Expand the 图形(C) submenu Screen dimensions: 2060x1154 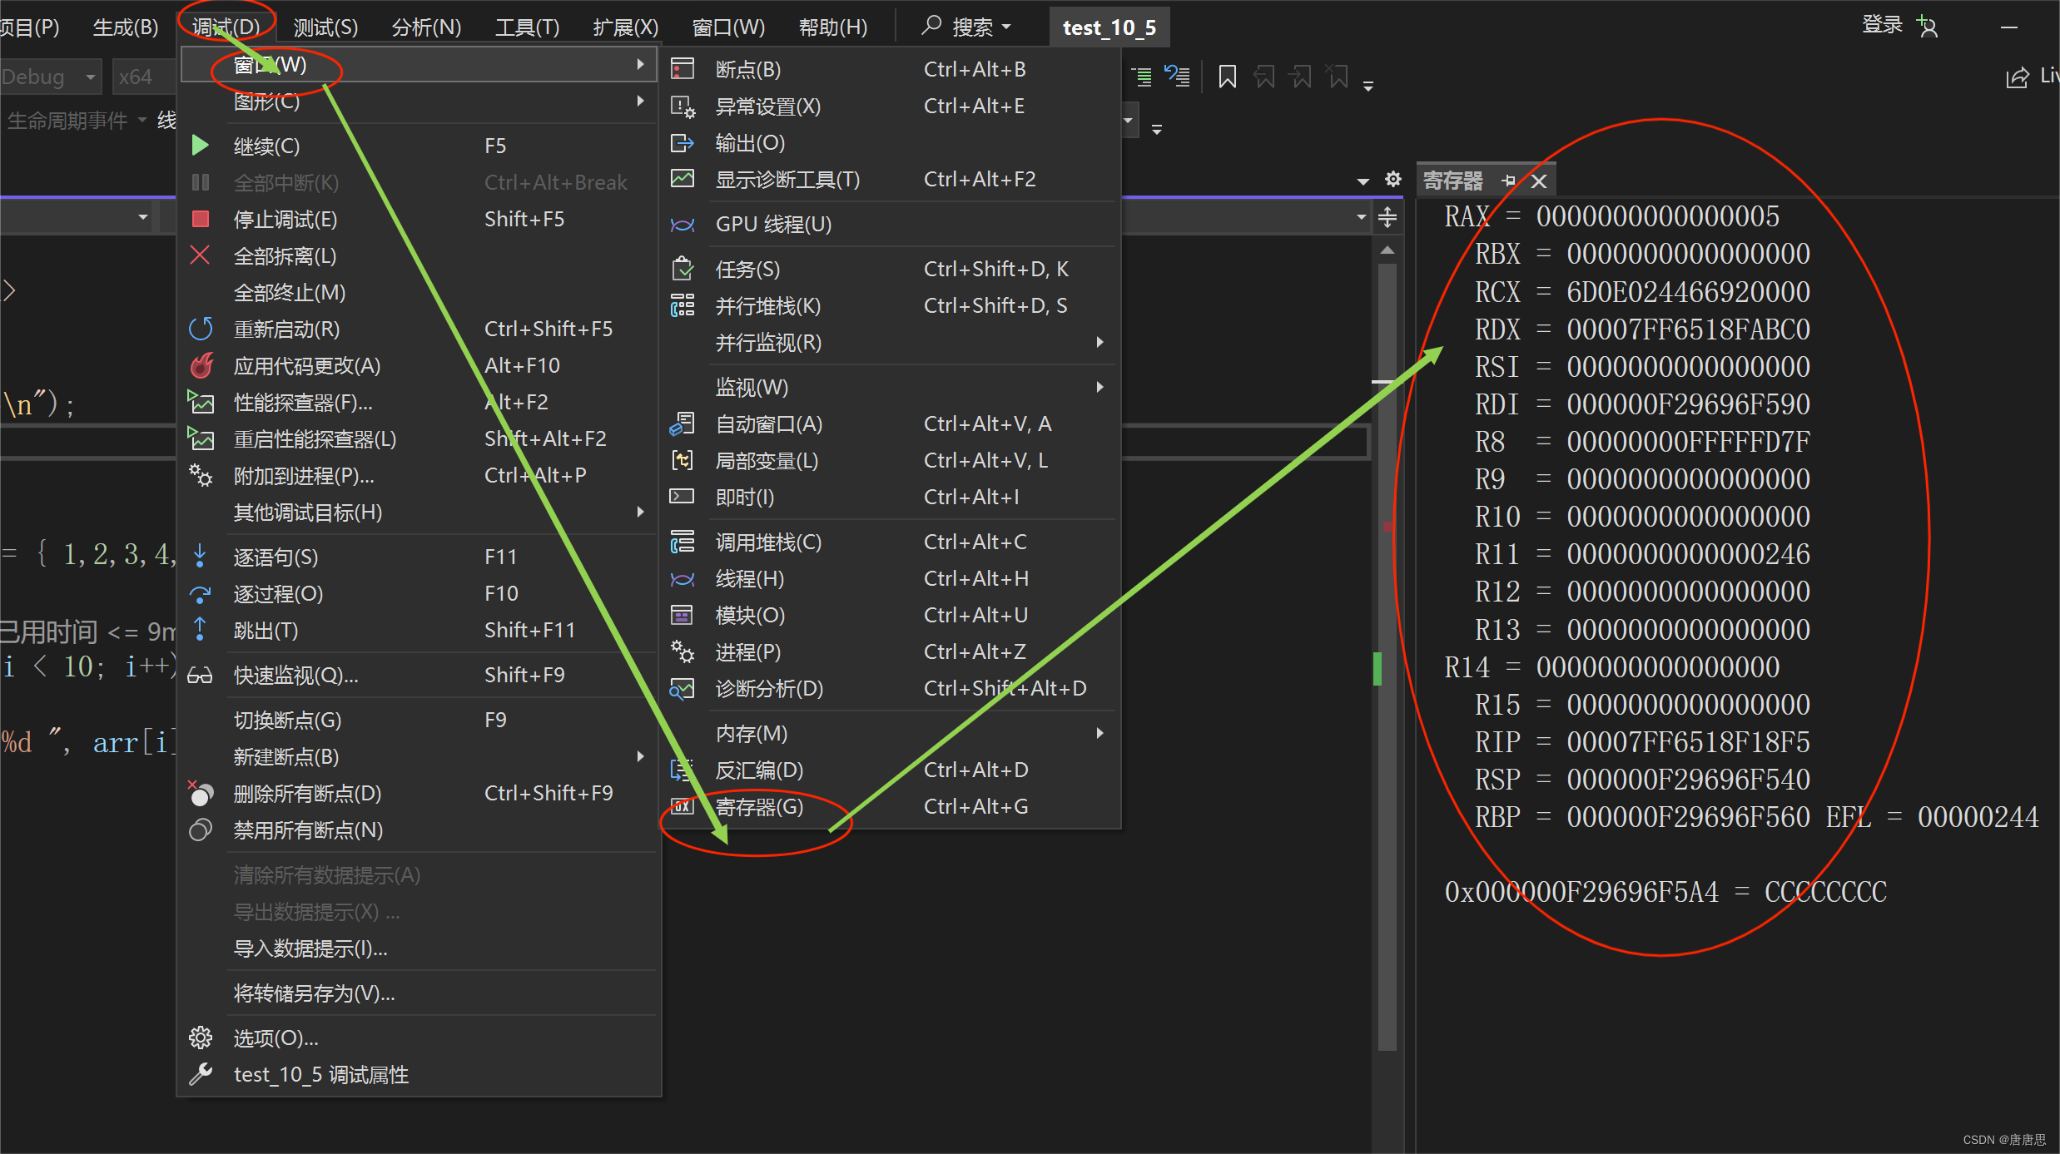(418, 101)
